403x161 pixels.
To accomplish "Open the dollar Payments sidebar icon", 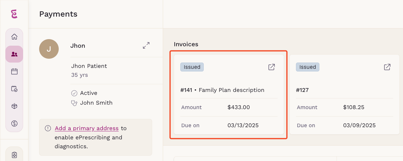I will point(14,123).
